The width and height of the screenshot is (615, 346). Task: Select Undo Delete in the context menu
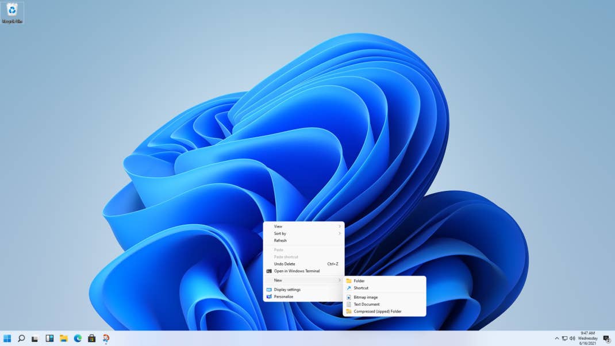[x=303, y=264]
